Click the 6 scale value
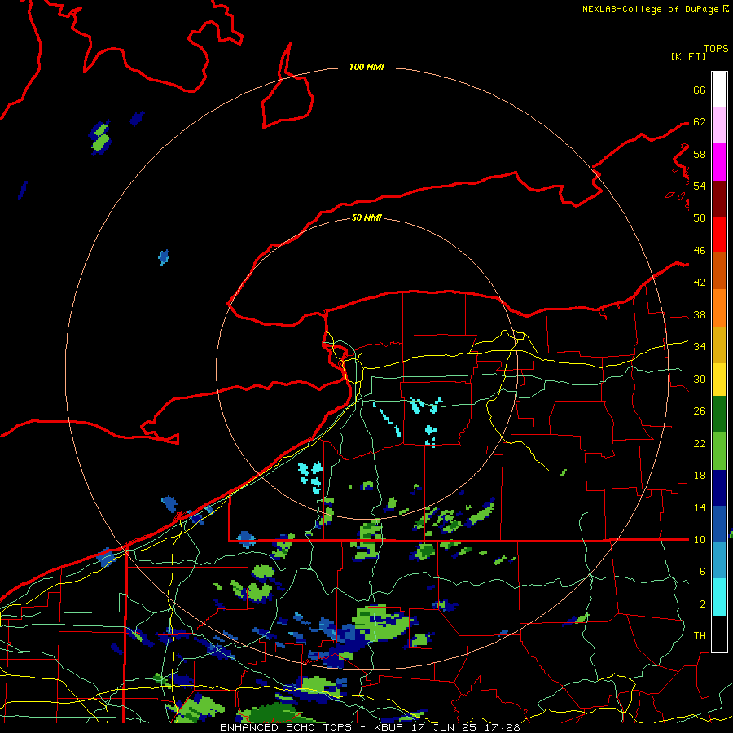 click(x=702, y=571)
